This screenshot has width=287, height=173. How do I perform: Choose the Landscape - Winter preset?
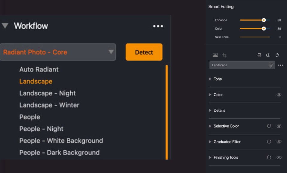[49, 105]
